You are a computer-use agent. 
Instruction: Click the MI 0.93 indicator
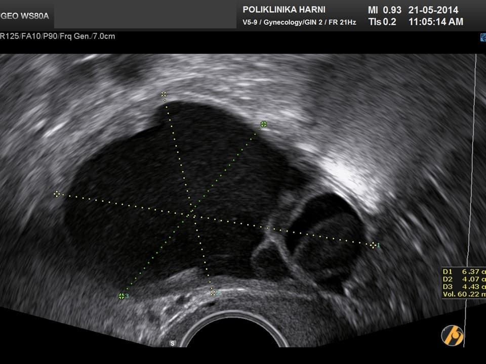[x=385, y=10]
